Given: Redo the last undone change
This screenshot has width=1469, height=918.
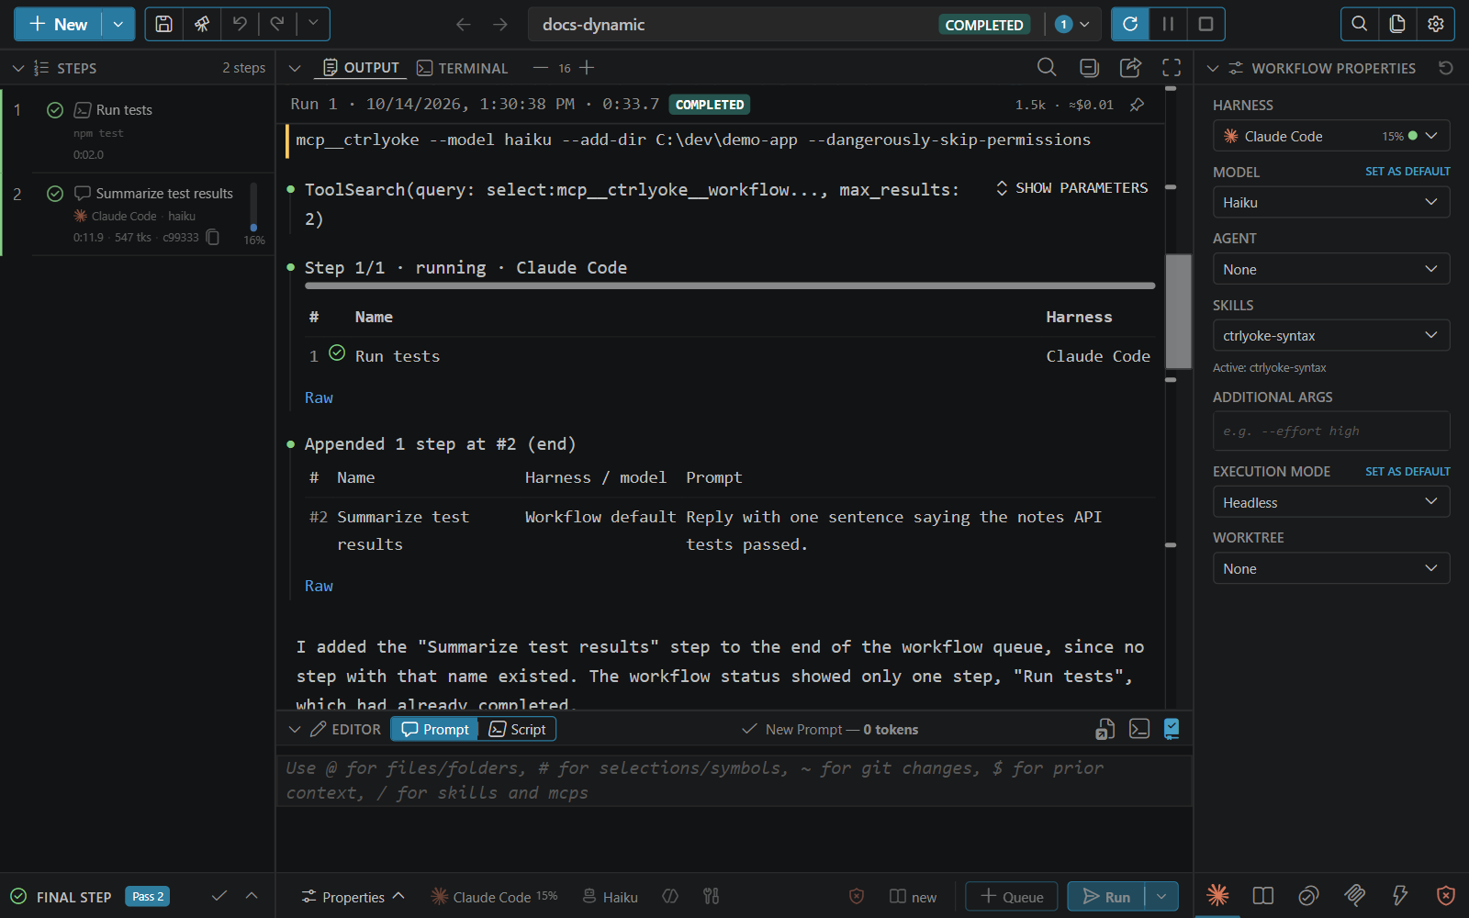Looking at the screenshot, I should [x=277, y=24].
